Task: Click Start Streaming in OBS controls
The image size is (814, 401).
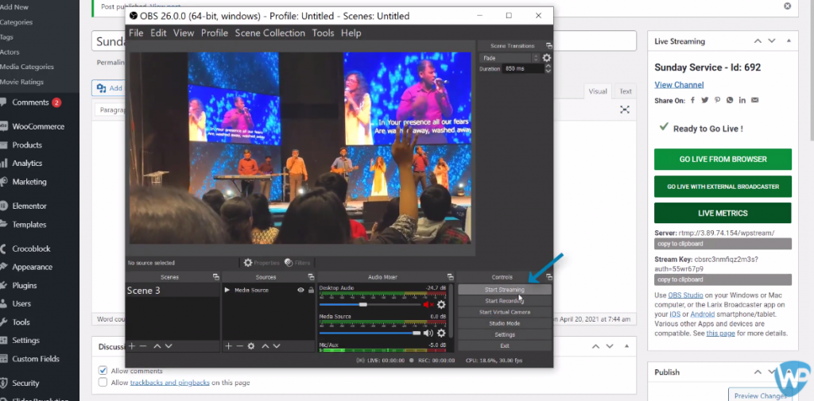Action: click(x=504, y=290)
